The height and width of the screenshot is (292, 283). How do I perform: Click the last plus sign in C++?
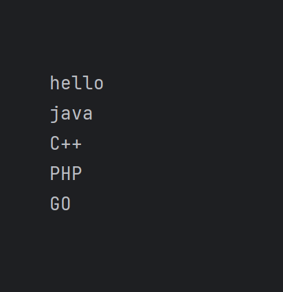pyautogui.click(x=77, y=144)
